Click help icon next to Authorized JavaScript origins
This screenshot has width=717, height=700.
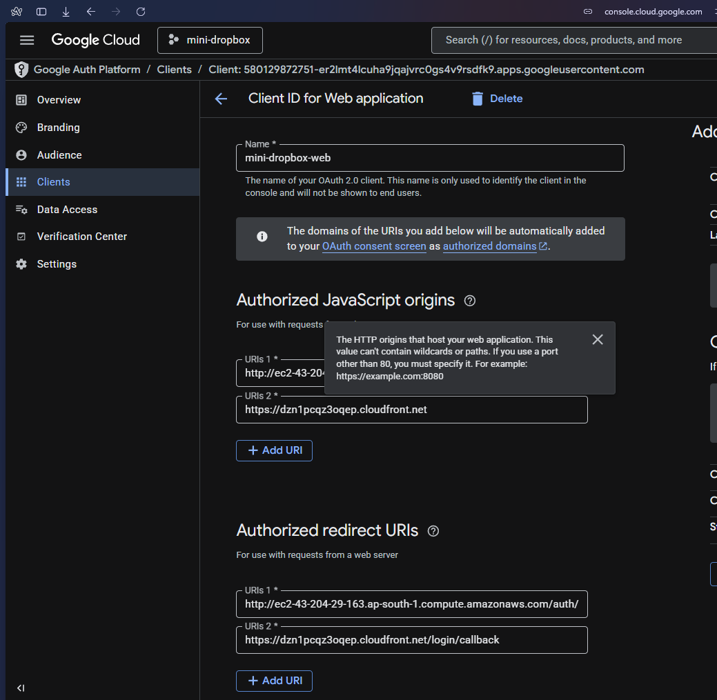click(x=470, y=301)
